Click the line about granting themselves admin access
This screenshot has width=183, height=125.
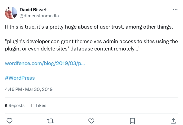click(x=91, y=41)
